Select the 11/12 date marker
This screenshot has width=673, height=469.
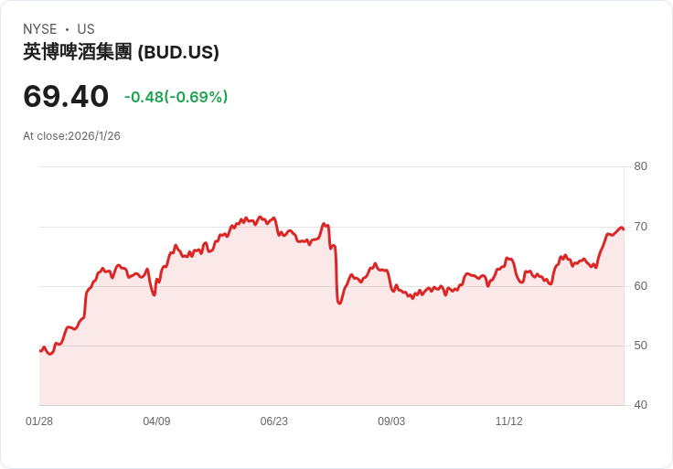pos(508,421)
